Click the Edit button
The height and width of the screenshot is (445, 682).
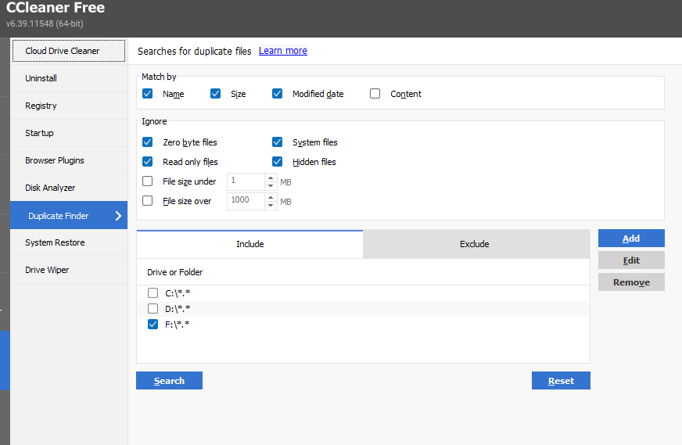tap(631, 260)
